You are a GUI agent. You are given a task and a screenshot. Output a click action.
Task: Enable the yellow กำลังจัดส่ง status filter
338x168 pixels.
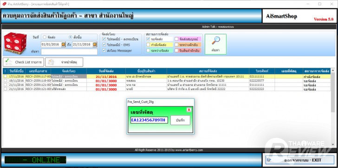pyautogui.click(x=148, y=45)
